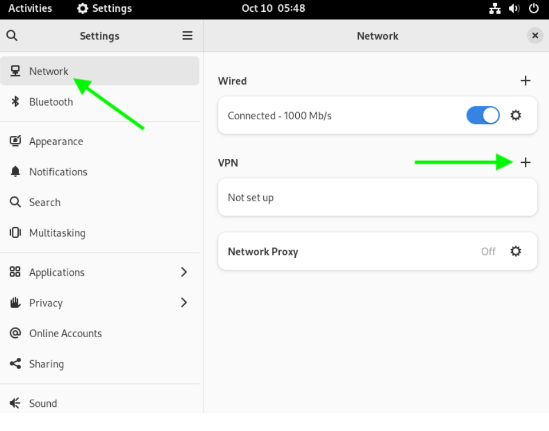The image size is (549, 431).
Task: Select Multitasking in the sidebar
Action: coord(57,233)
